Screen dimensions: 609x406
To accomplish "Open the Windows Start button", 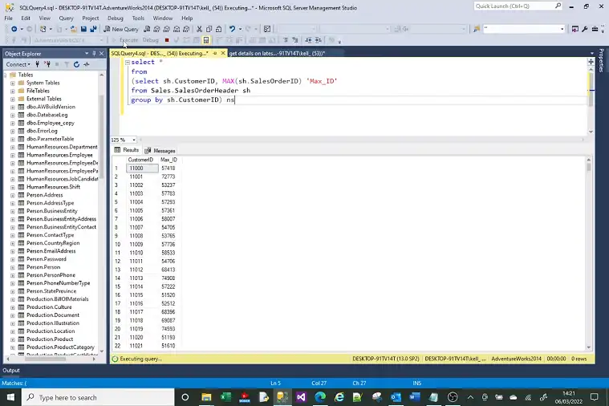I will 10,397.
